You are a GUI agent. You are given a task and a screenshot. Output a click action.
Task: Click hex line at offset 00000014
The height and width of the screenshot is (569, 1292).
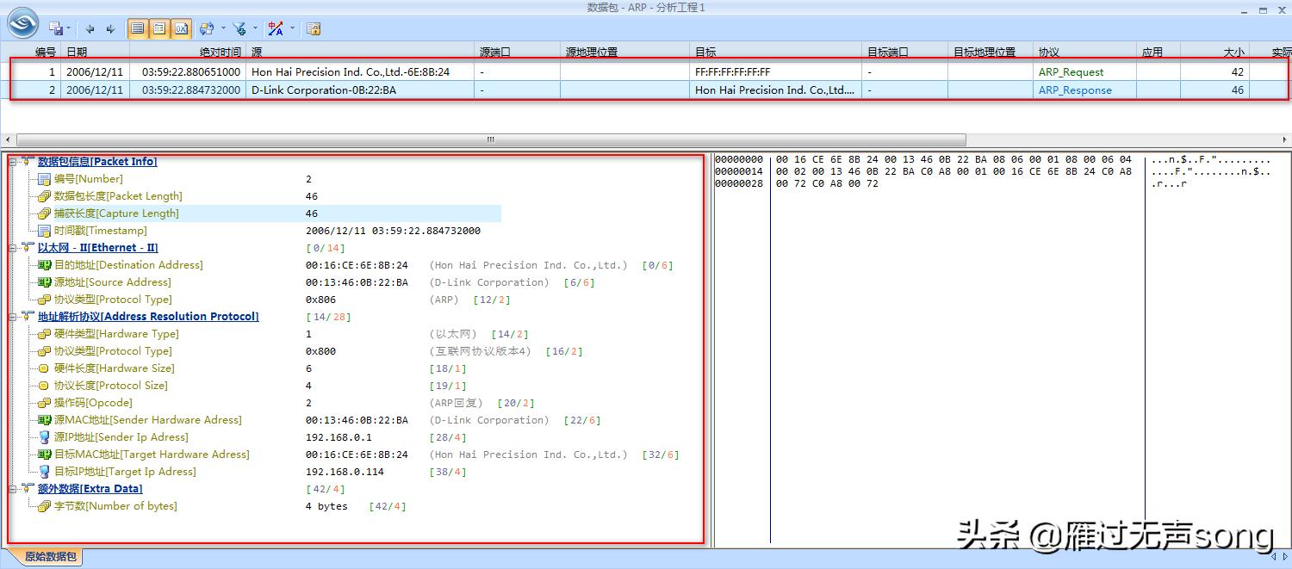[954, 172]
